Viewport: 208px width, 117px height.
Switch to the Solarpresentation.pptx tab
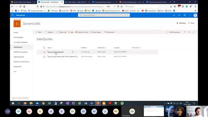point(132,2)
